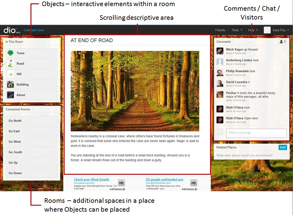
Task: Select the Road object icon
Action: 11,63
